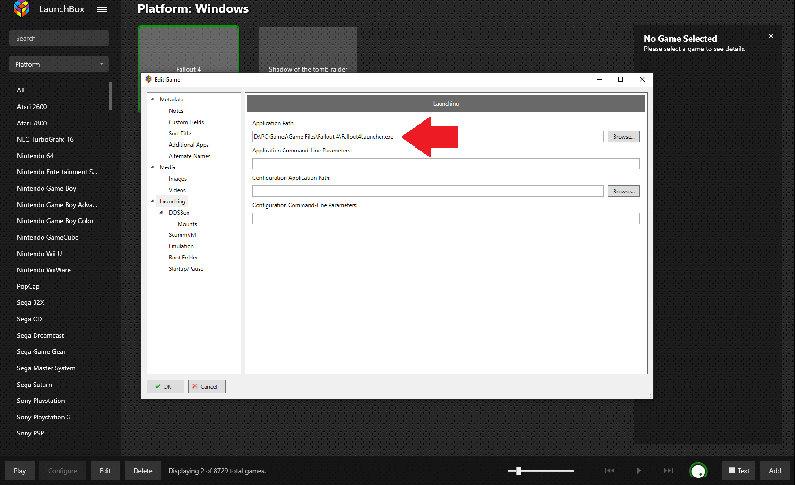This screenshot has width=795, height=485.
Task: Open the Emulation section
Action: point(181,246)
